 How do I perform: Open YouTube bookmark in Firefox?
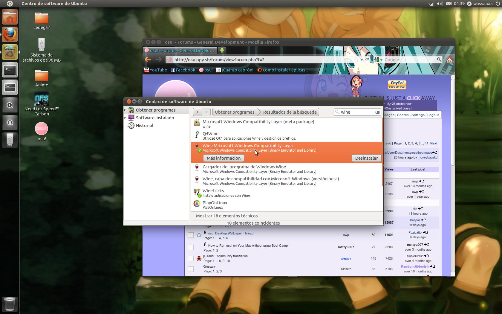click(156, 70)
